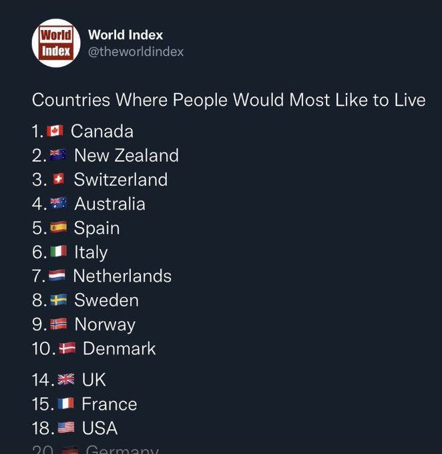The height and width of the screenshot is (454, 442).
Task: Click the Switzerland flag emoji
Action: (x=58, y=180)
